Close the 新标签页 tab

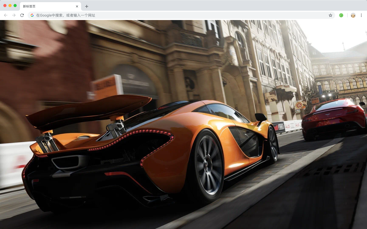click(77, 6)
